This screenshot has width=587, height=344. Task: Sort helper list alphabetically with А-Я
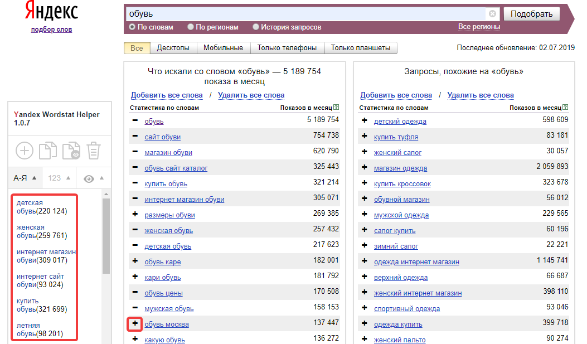point(25,178)
